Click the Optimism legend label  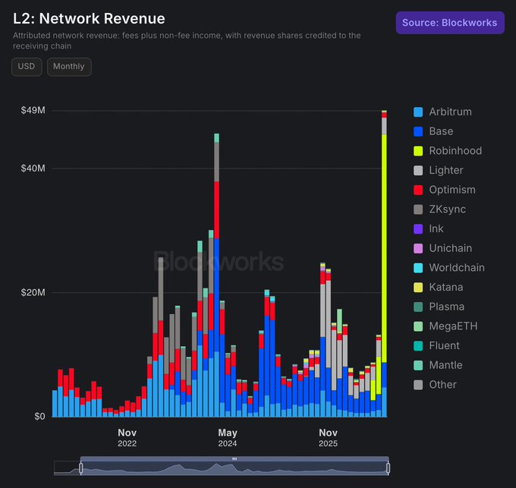point(452,190)
